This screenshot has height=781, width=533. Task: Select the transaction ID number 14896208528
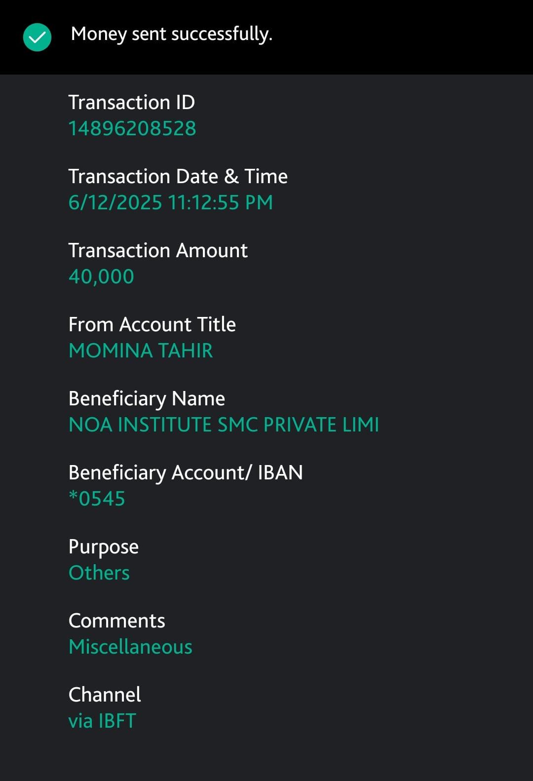tap(132, 128)
